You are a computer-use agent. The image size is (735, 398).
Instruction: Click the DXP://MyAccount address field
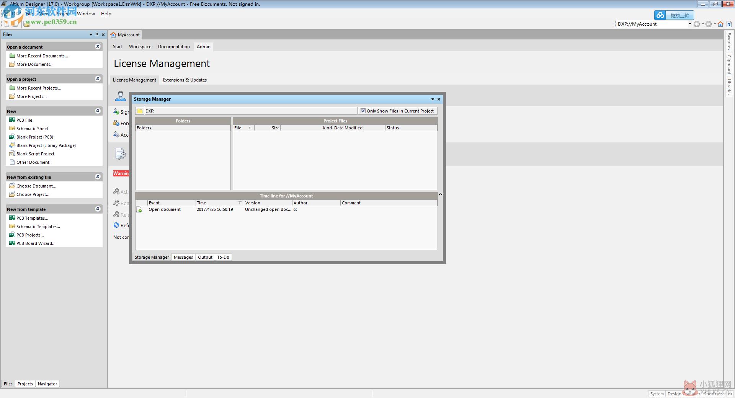pyautogui.click(x=652, y=24)
